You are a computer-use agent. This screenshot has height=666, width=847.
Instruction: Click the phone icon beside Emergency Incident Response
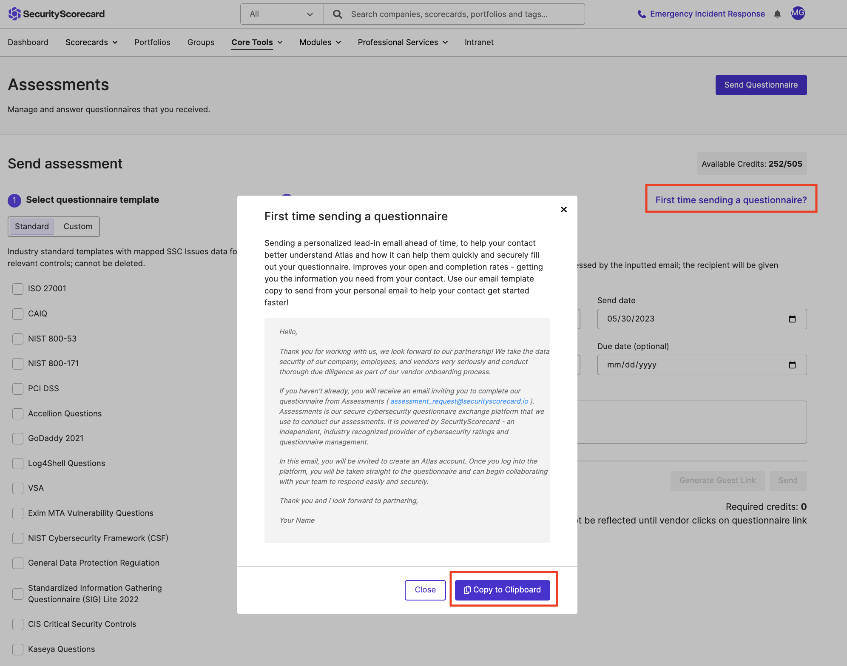click(641, 14)
